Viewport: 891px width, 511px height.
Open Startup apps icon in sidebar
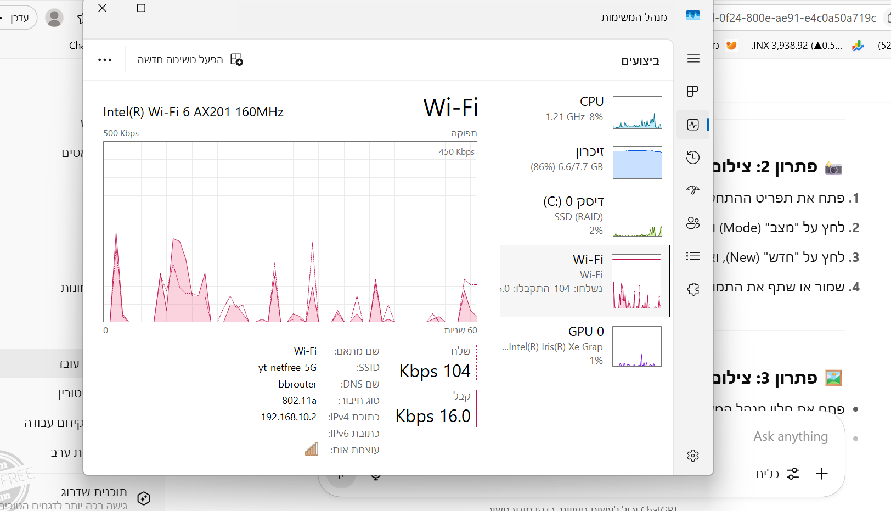(693, 190)
